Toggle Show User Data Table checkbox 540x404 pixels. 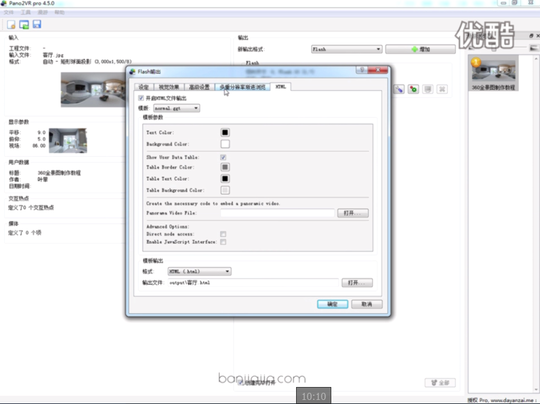click(x=223, y=157)
